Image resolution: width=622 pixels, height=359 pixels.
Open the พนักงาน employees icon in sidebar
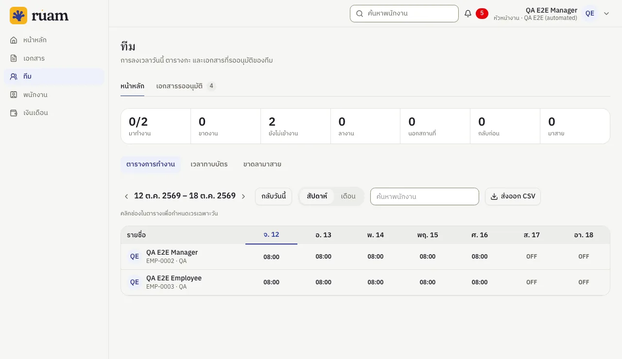(14, 95)
